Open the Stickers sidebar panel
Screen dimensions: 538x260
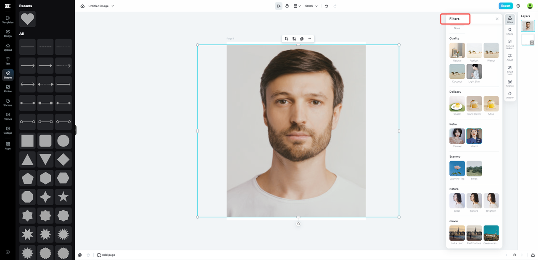click(8, 102)
